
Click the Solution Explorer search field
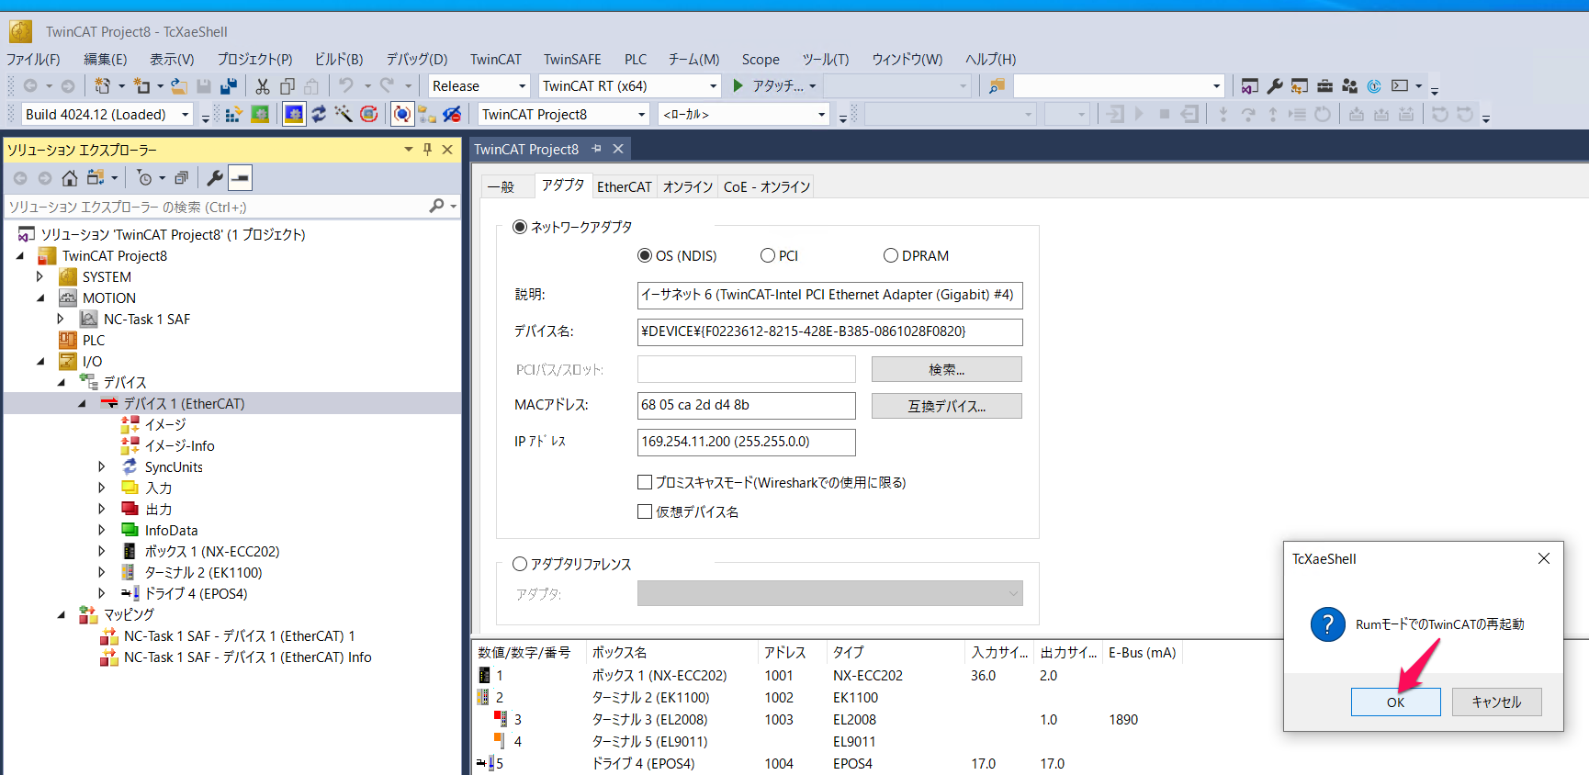[217, 207]
